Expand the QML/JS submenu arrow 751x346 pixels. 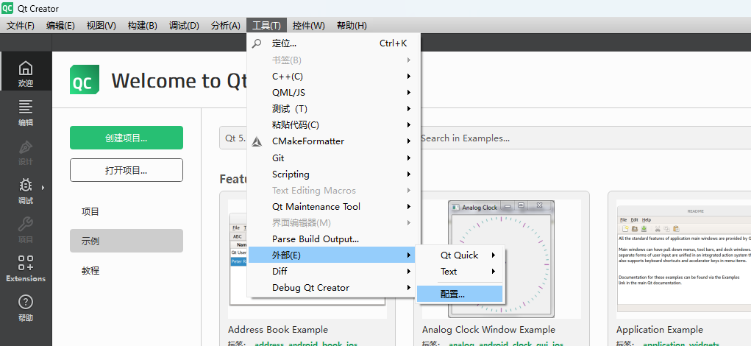click(x=409, y=93)
